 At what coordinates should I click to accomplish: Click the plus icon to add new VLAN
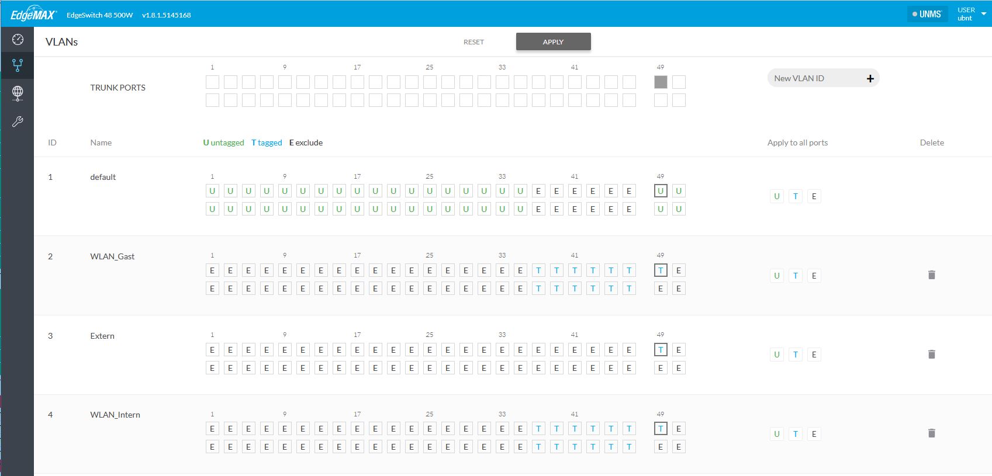[870, 78]
